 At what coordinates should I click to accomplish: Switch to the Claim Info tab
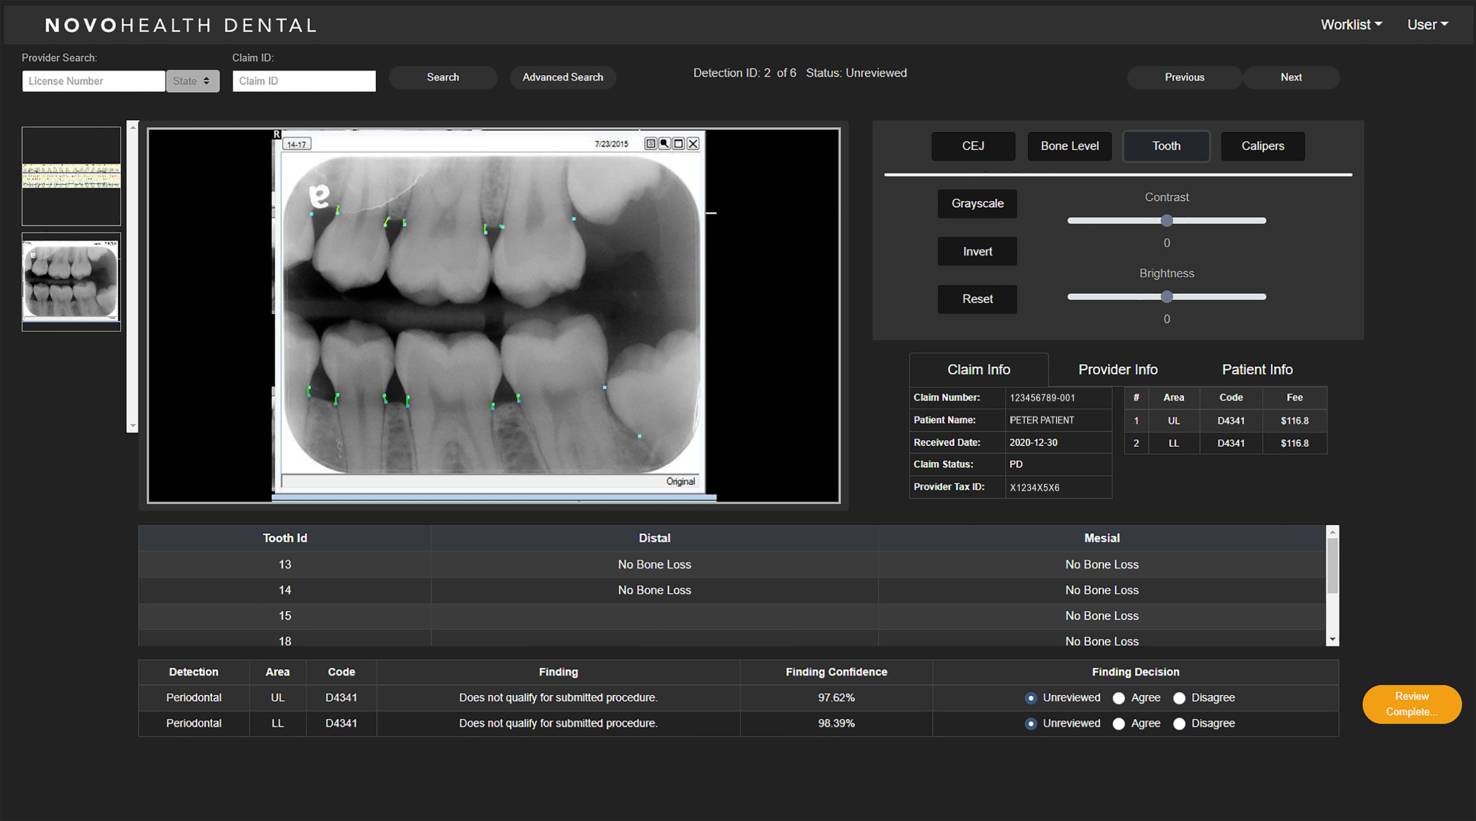tap(979, 370)
